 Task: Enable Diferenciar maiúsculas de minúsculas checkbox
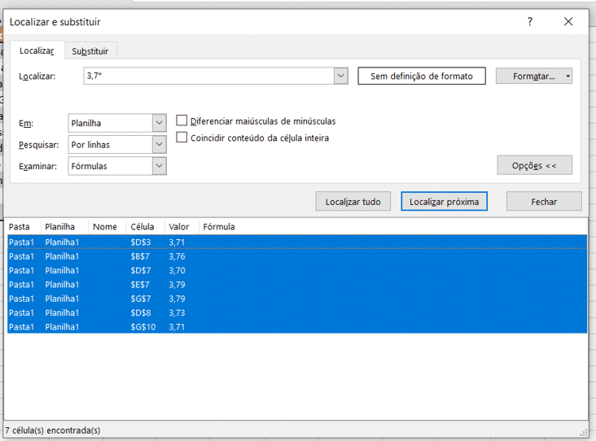point(182,120)
